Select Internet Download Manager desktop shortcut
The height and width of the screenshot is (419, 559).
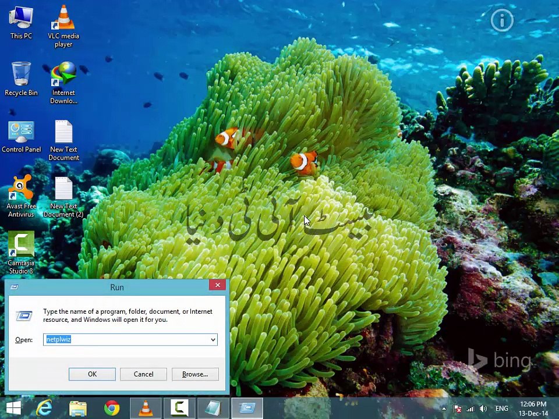tap(63, 83)
